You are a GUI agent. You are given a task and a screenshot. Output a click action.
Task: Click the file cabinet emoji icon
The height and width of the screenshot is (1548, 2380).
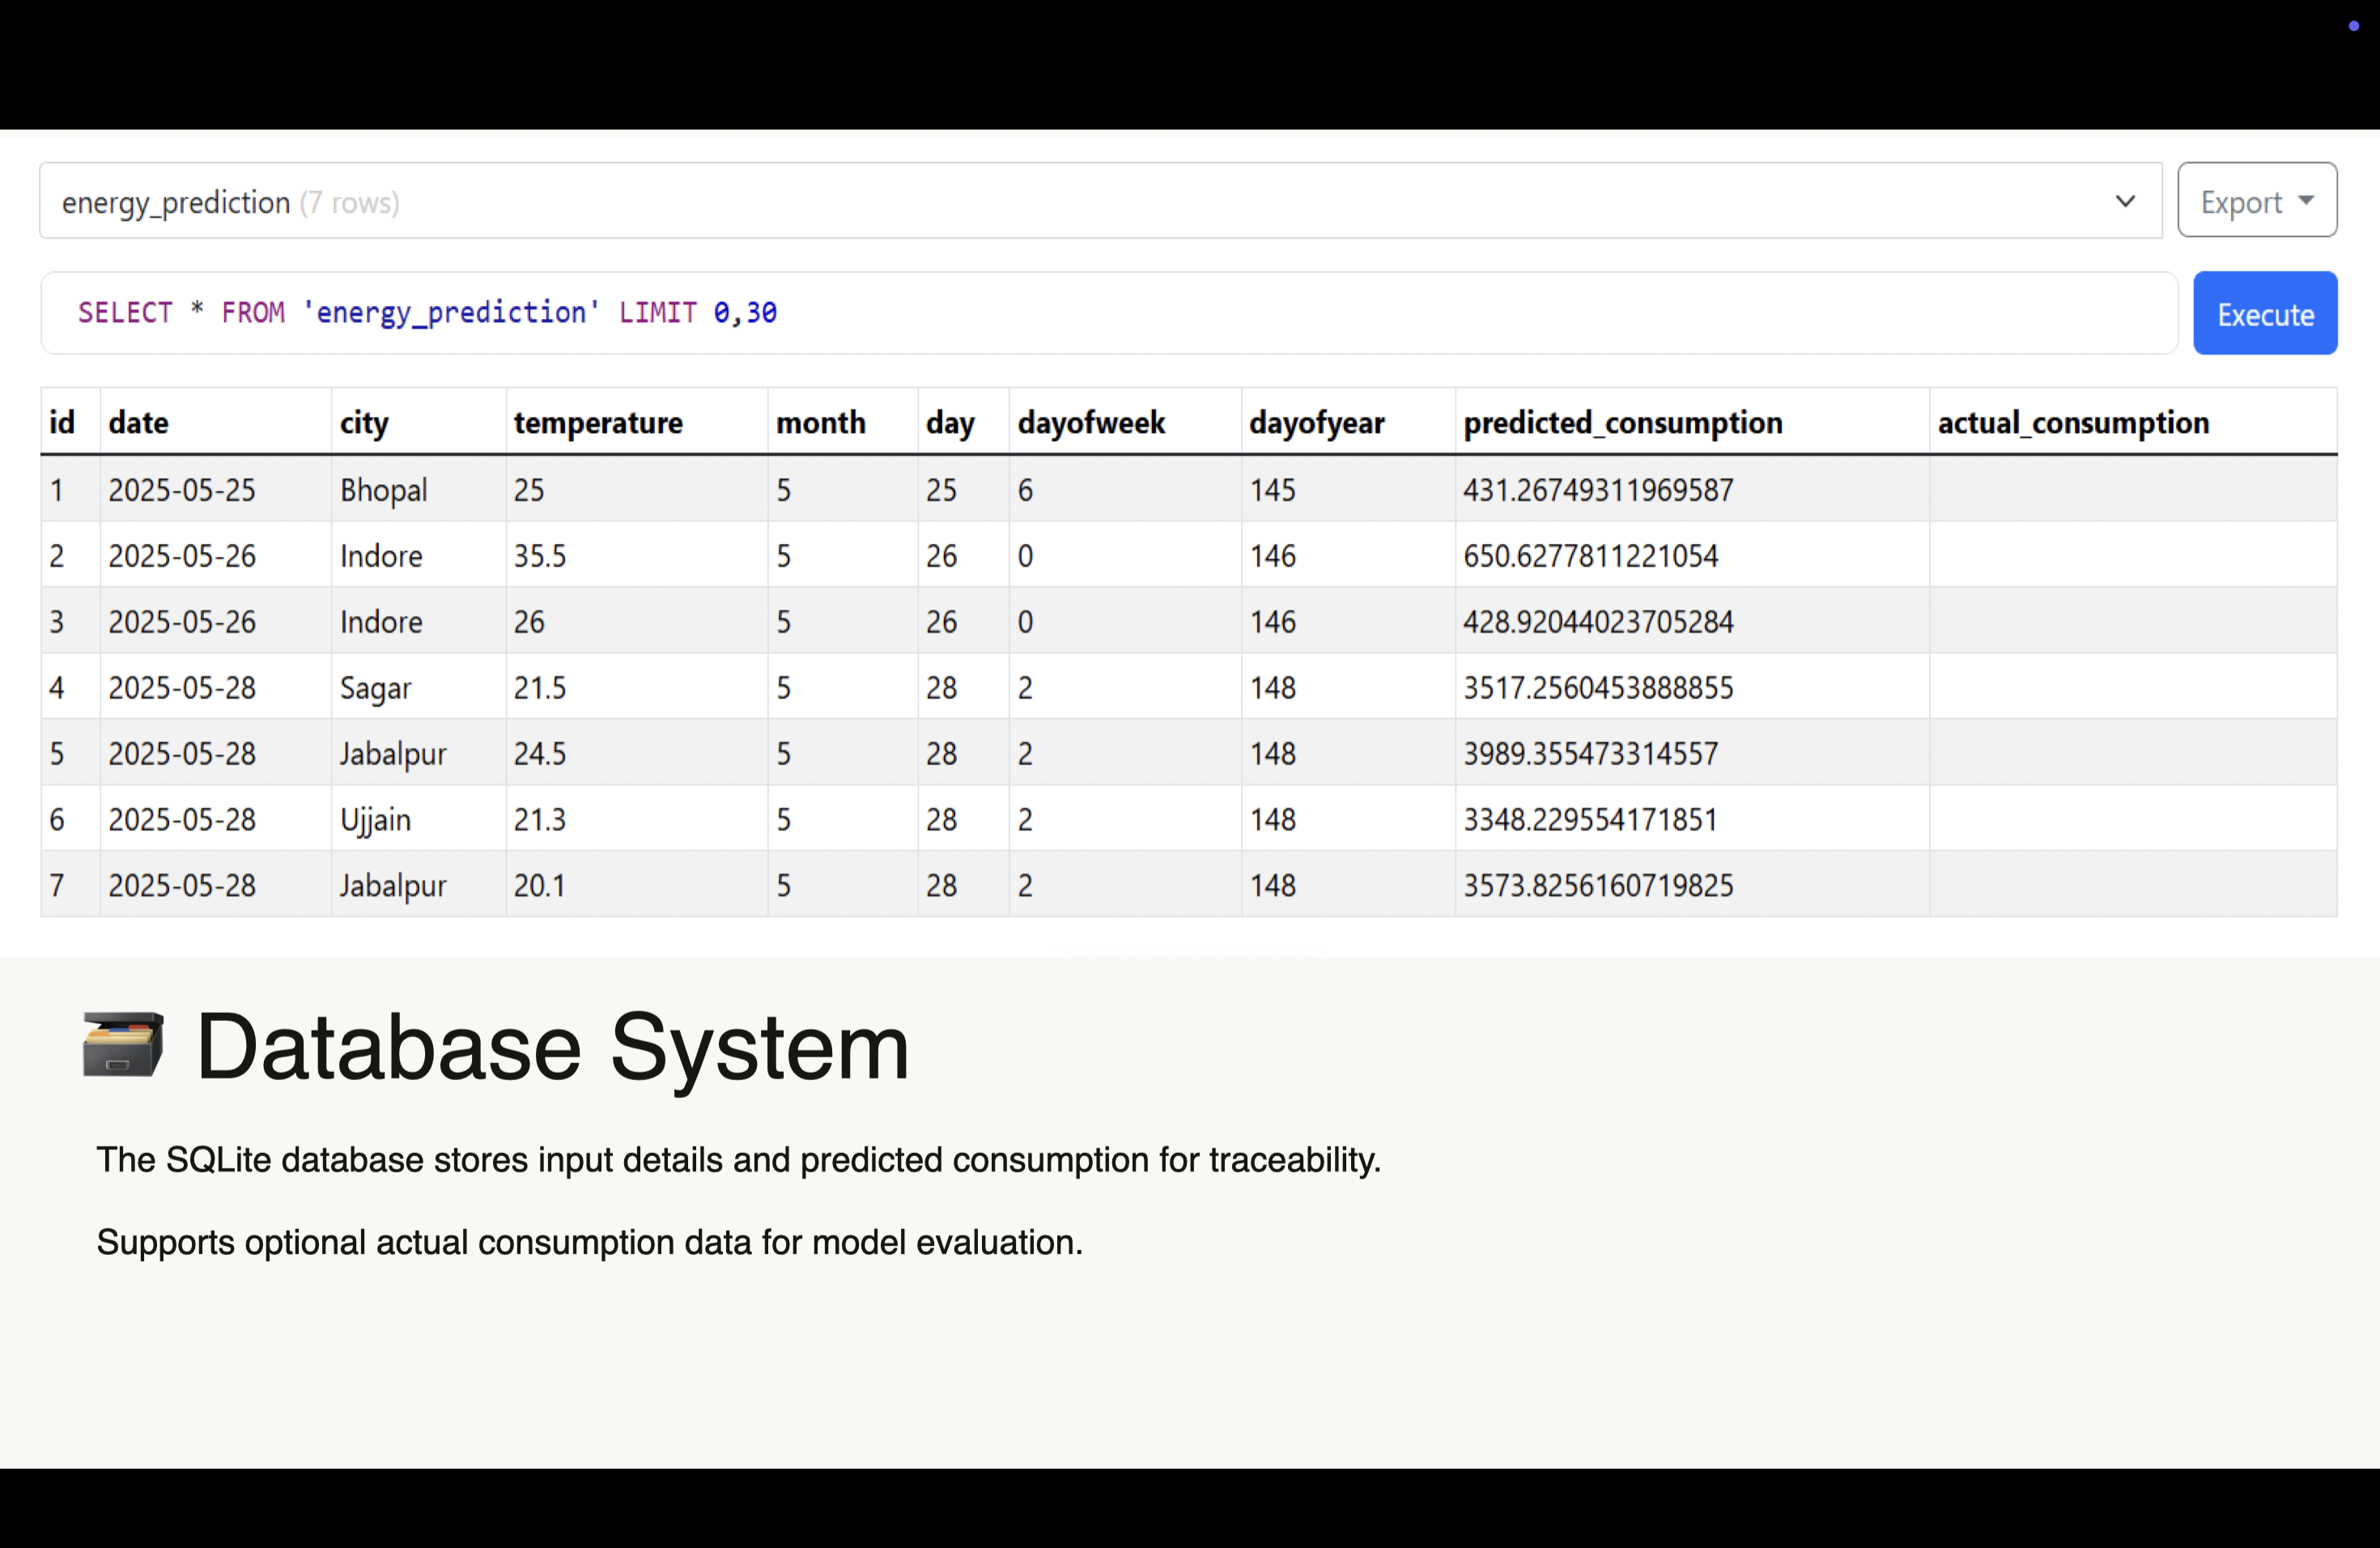(122, 1046)
